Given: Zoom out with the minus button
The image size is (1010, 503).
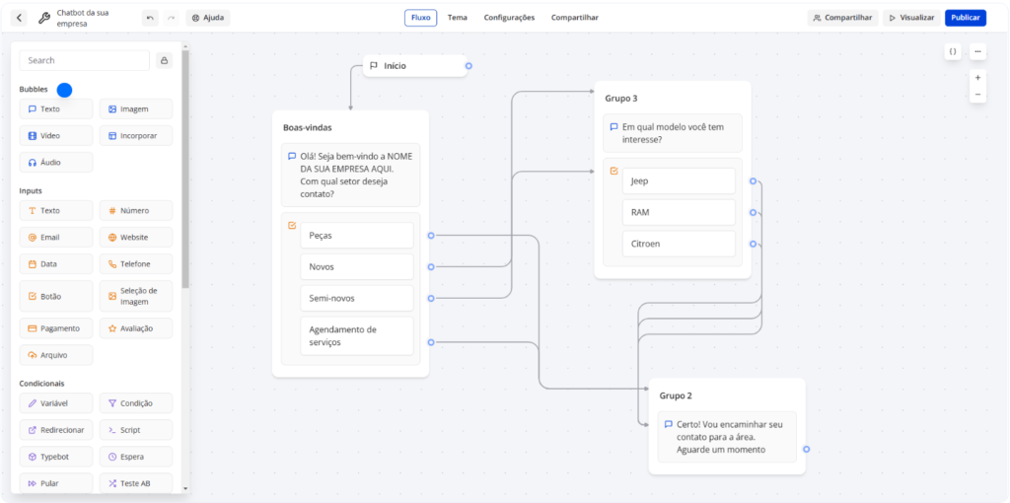Looking at the screenshot, I should pos(977,95).
